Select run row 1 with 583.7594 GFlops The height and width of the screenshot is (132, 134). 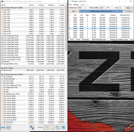point(100,18)
